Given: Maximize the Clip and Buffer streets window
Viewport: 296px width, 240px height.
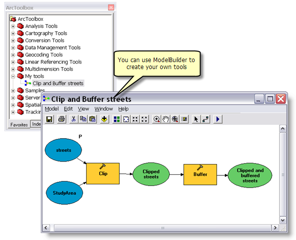Looking at the screenshot, I should 270,99.
